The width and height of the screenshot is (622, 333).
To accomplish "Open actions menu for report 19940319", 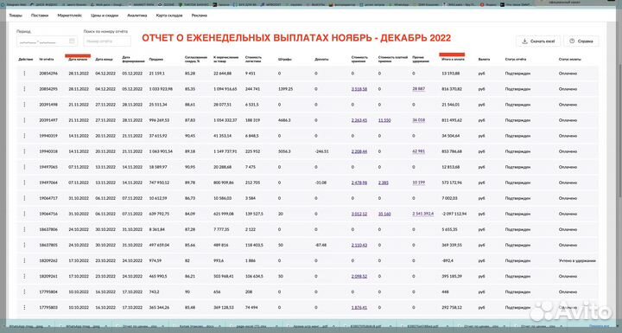I will pyautogui.click(x=24, y=136).
